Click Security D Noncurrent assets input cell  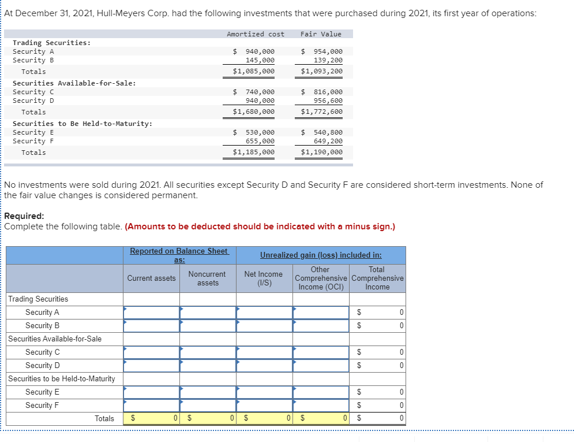[x=208, y=365]
